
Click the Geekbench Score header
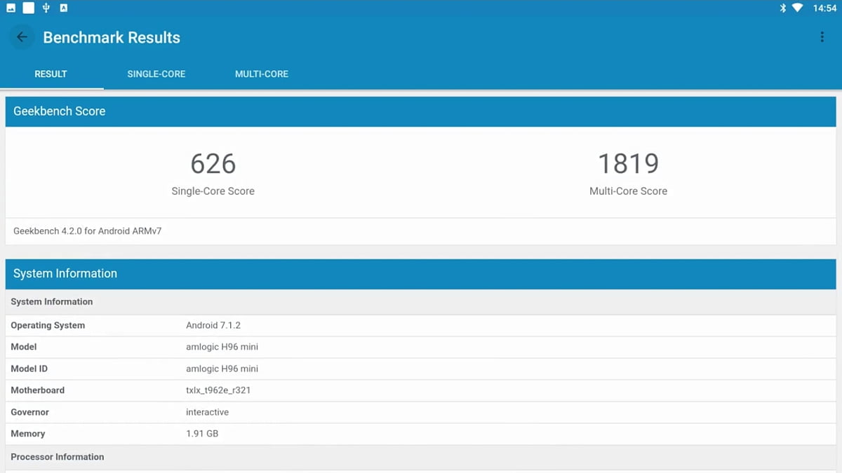tap(60, 111)
